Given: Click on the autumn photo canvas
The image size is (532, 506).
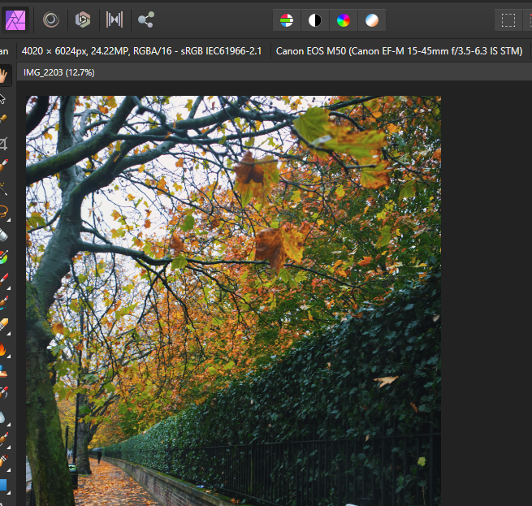Looking at the screenshot, I should tap(233, 301).
